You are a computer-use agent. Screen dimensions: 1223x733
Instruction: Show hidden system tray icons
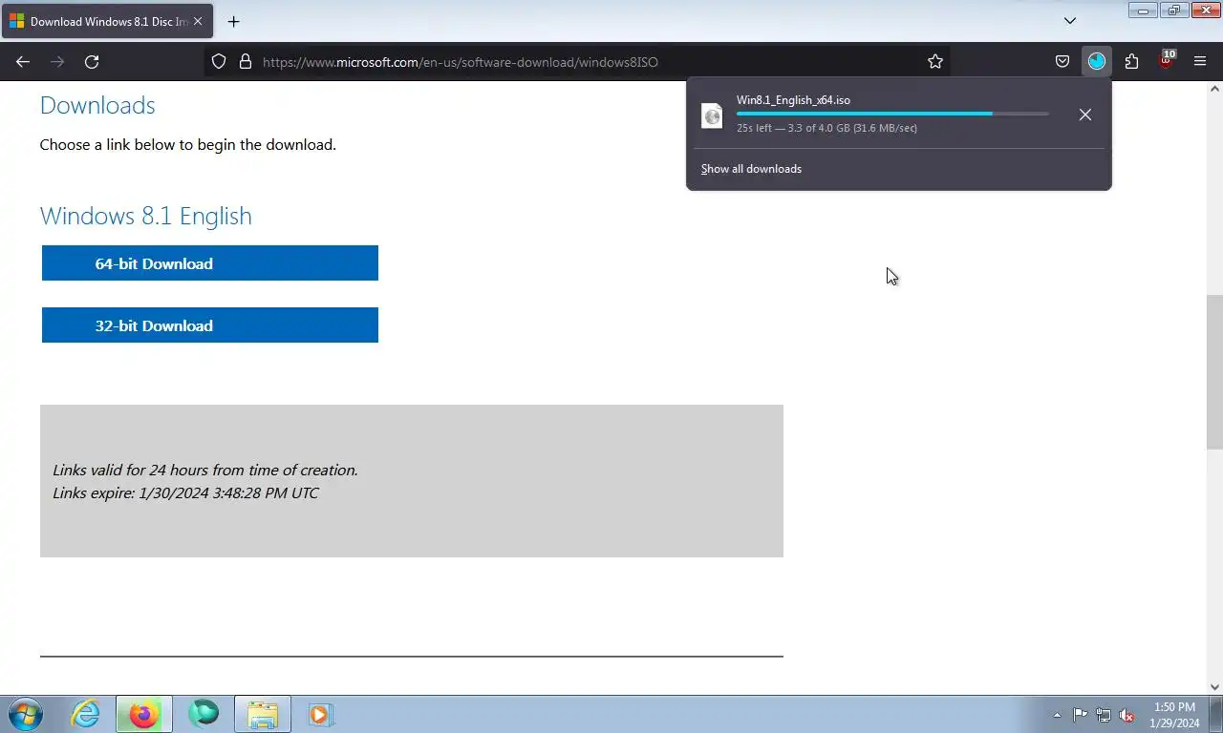[1057, 715]
